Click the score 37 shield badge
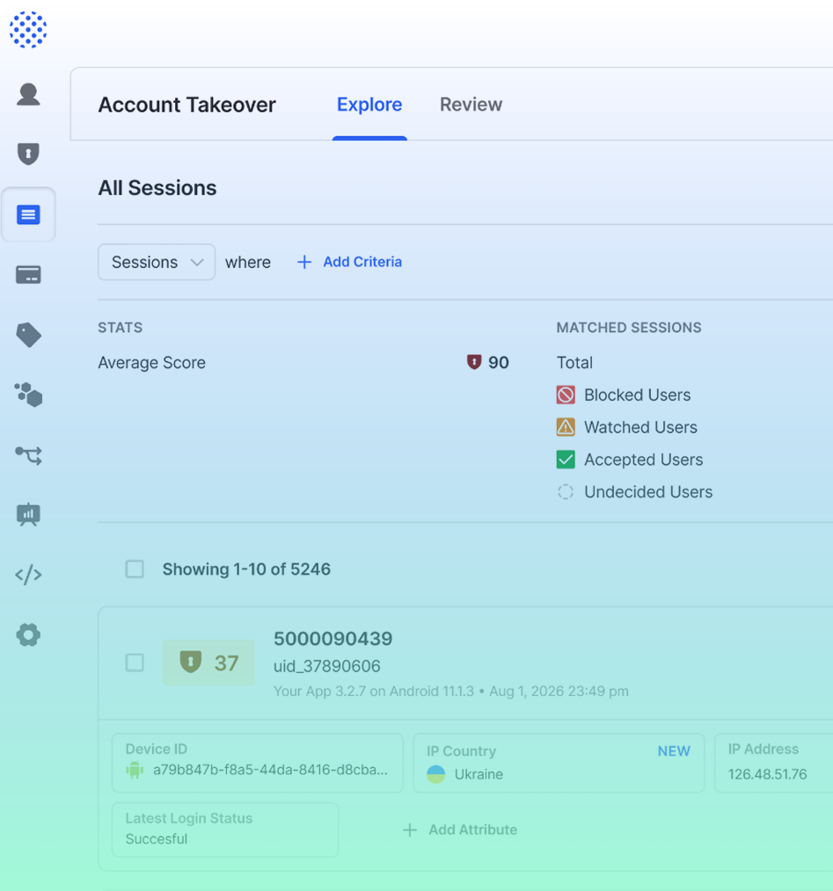Image resolution: width=833 pixels, height=891 pixels. 208,663
